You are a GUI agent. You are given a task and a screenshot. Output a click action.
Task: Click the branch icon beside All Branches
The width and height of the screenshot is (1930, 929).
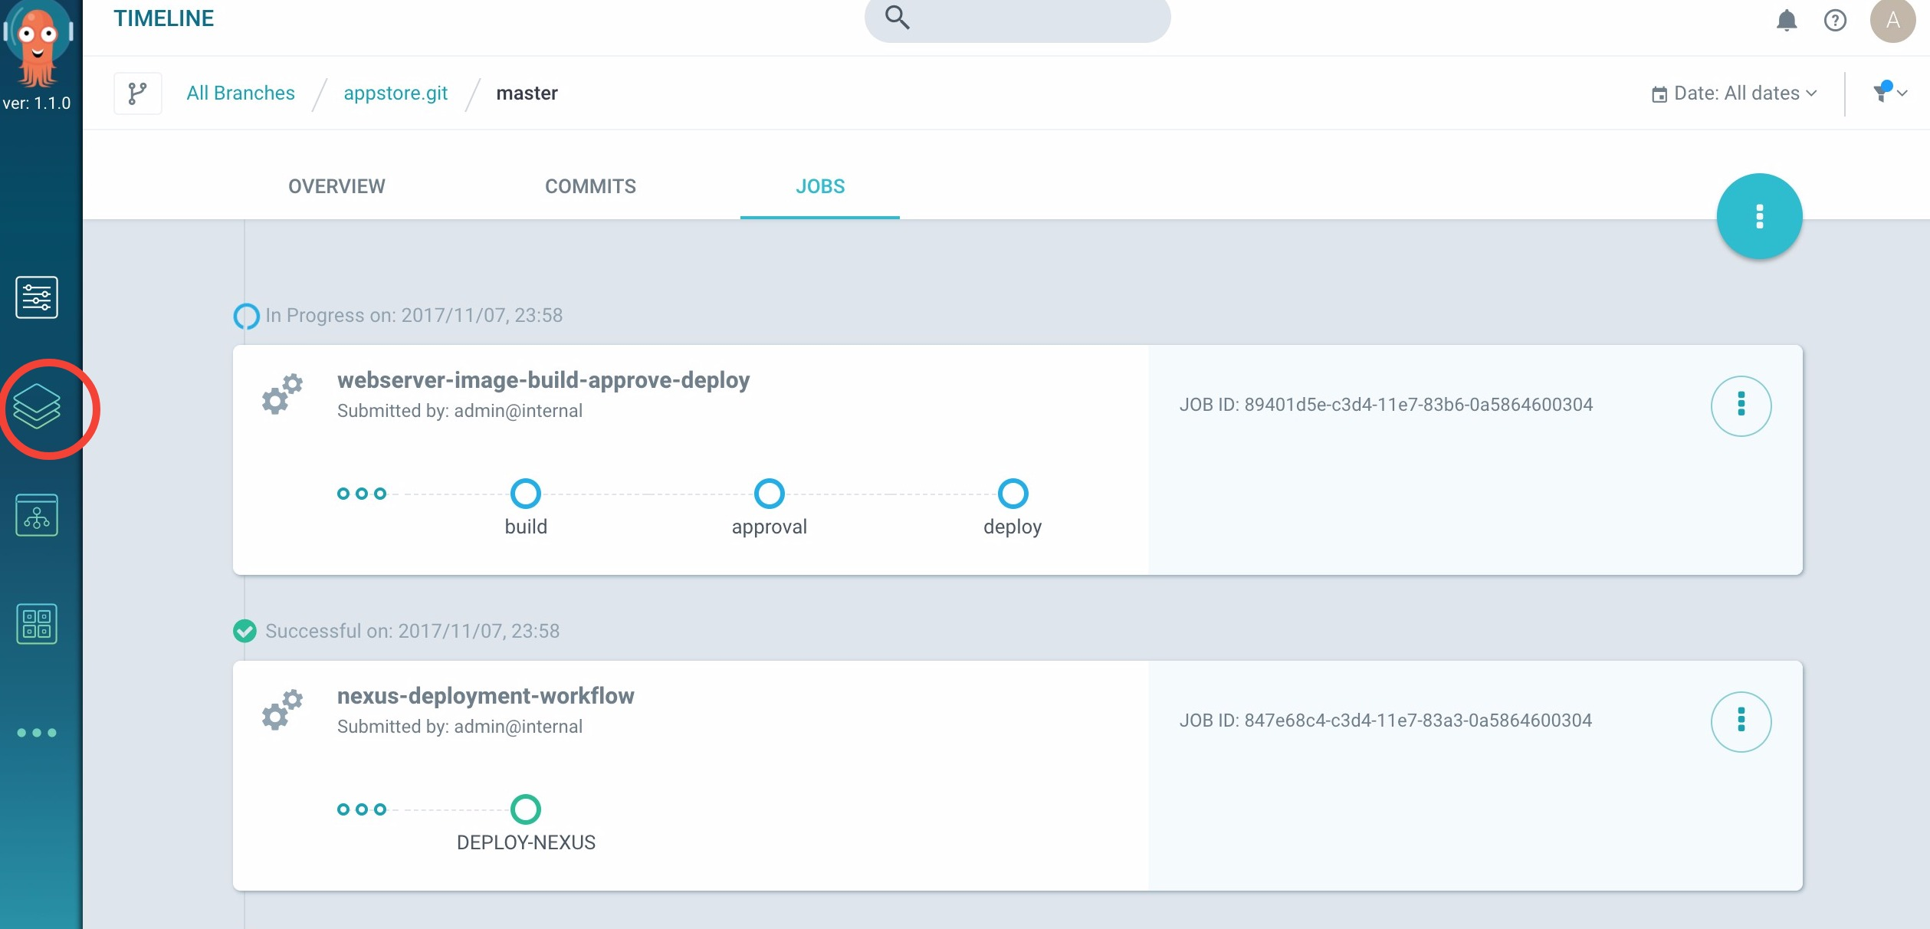(138, 92)
